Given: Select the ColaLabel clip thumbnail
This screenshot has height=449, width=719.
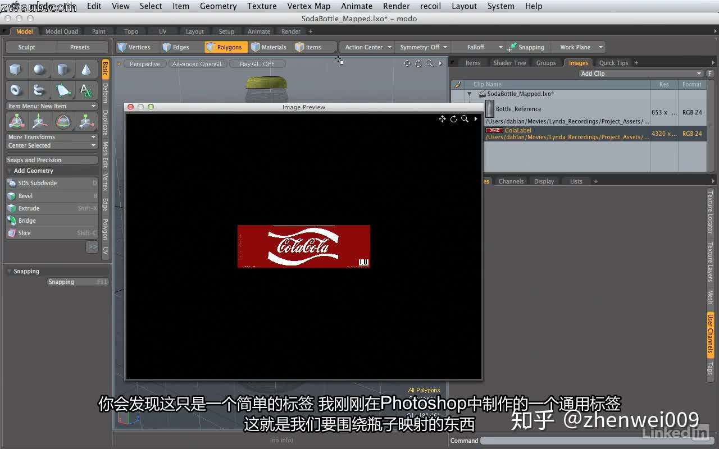Looking at the screenshot, I should pos(494,130).
